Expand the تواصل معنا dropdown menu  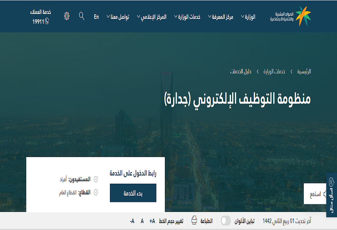tap(118, 17)
